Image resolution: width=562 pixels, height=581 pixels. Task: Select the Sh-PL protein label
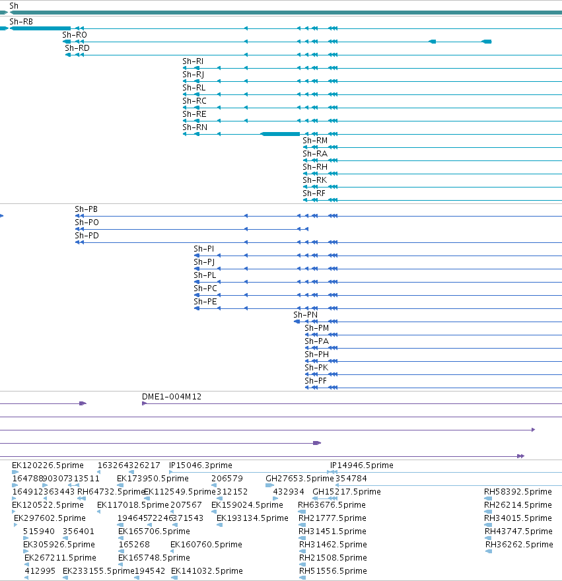point(205,275)
